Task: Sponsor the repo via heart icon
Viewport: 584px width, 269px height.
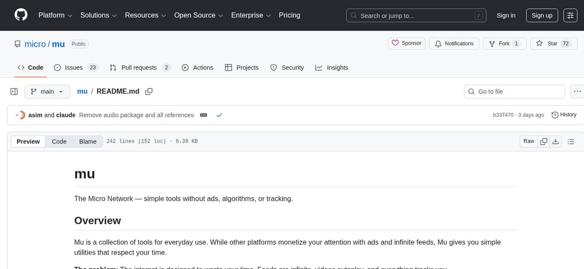Action: click(406, 43)
